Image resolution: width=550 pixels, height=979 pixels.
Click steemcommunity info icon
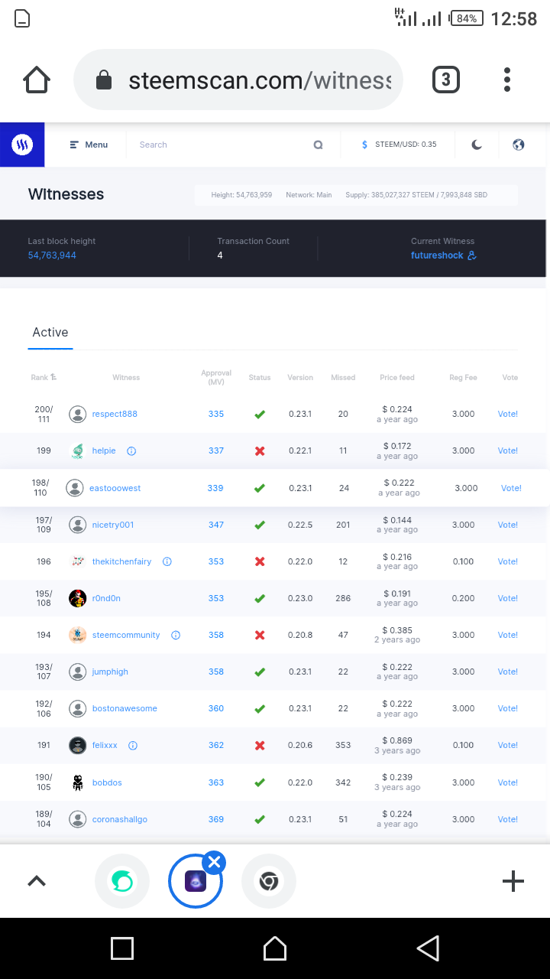click(x=176, y=635)
